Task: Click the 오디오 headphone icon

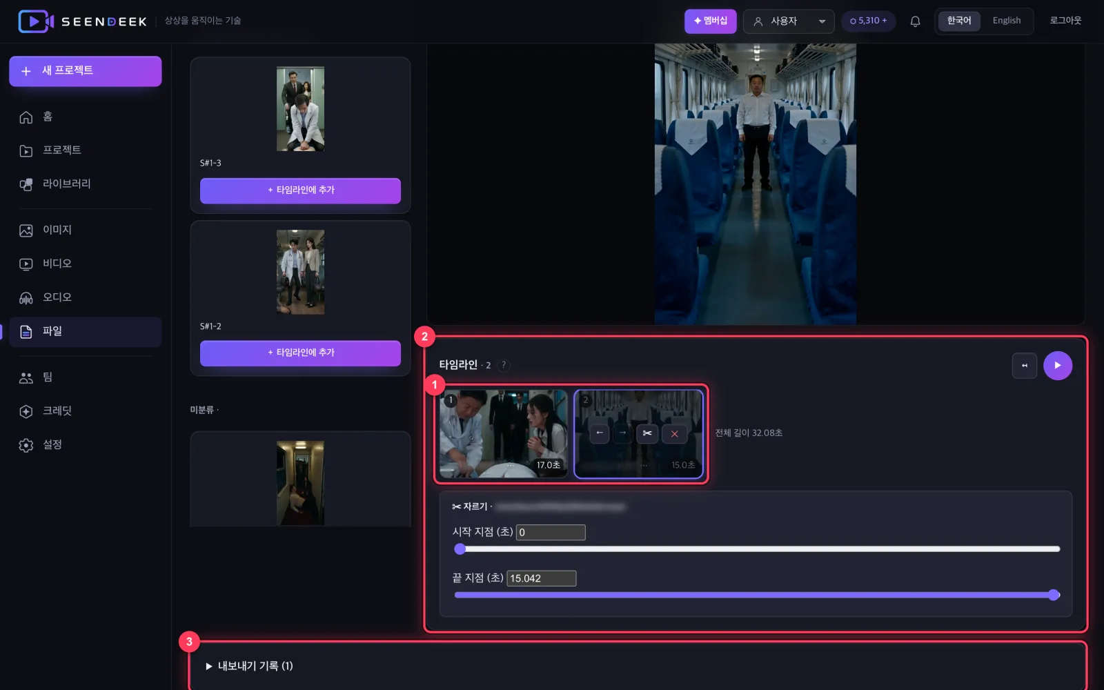Action: (26, 297)
